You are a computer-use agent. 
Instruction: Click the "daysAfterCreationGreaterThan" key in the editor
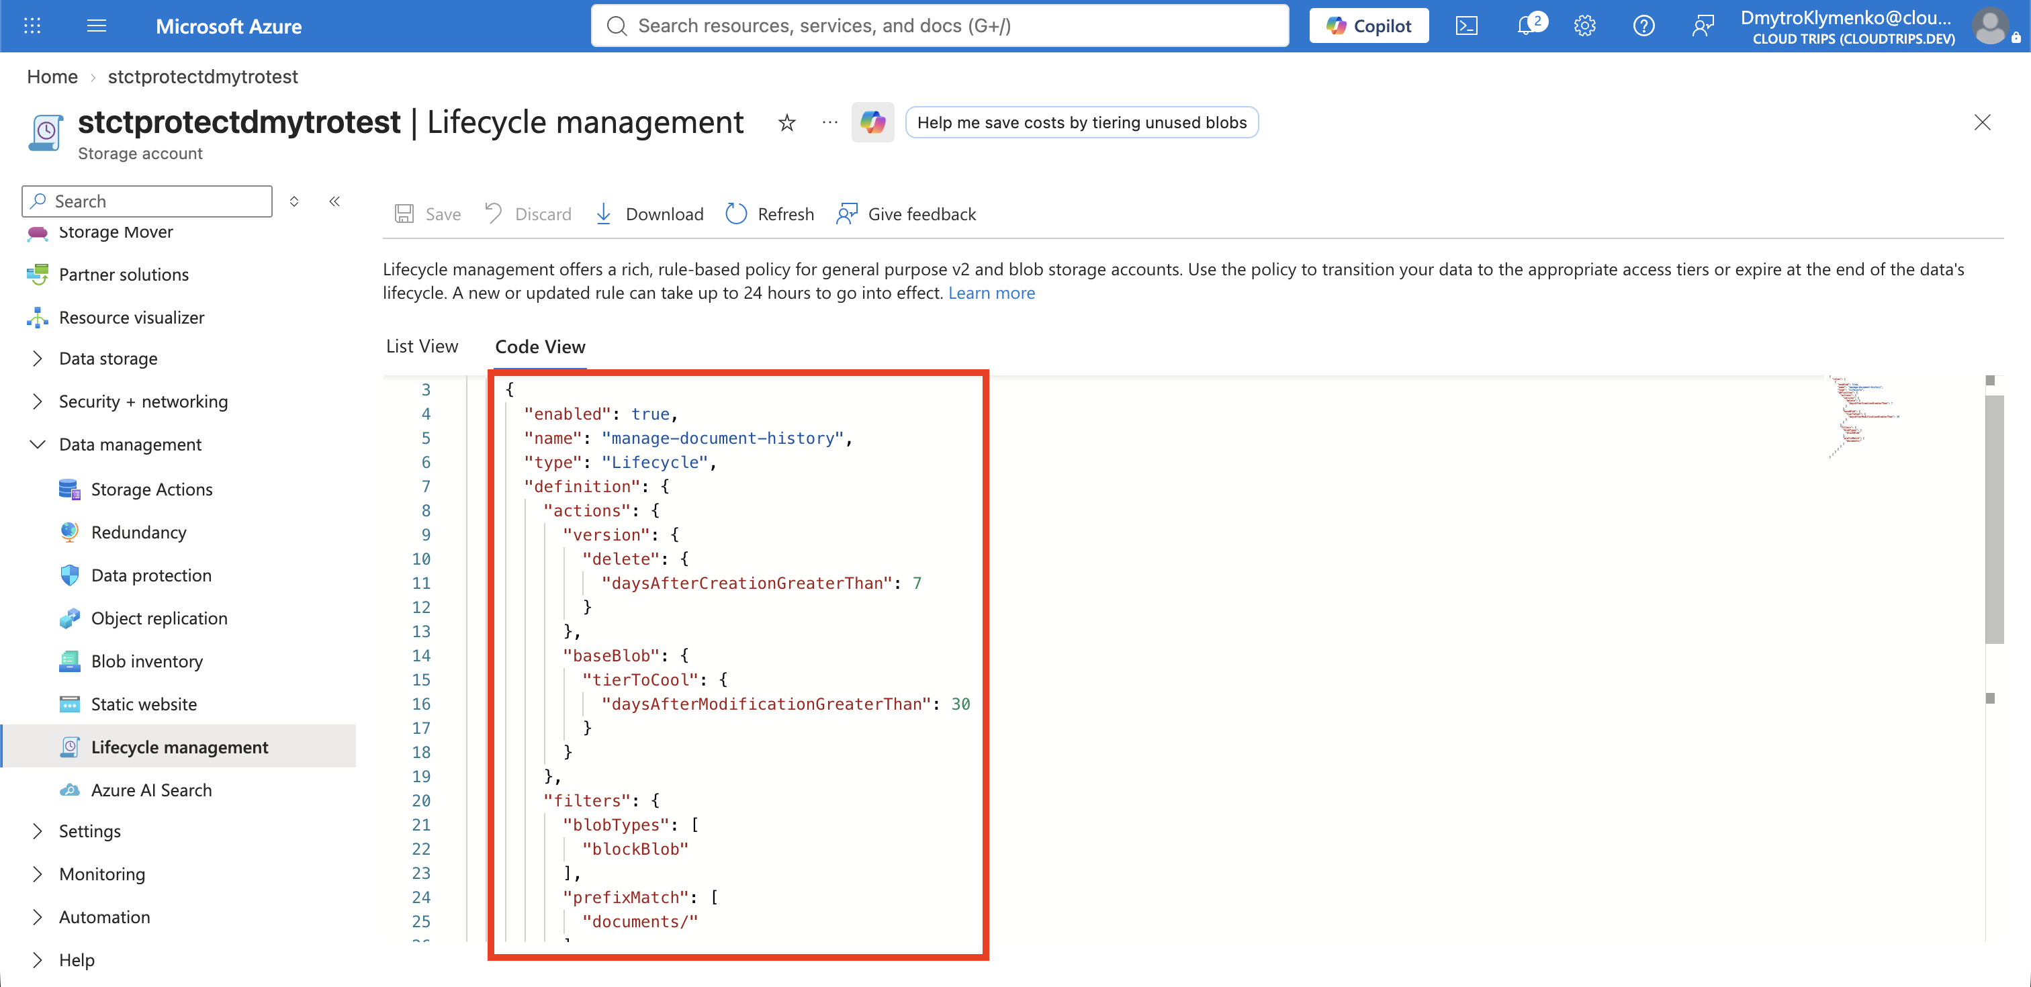coord(747,583)
